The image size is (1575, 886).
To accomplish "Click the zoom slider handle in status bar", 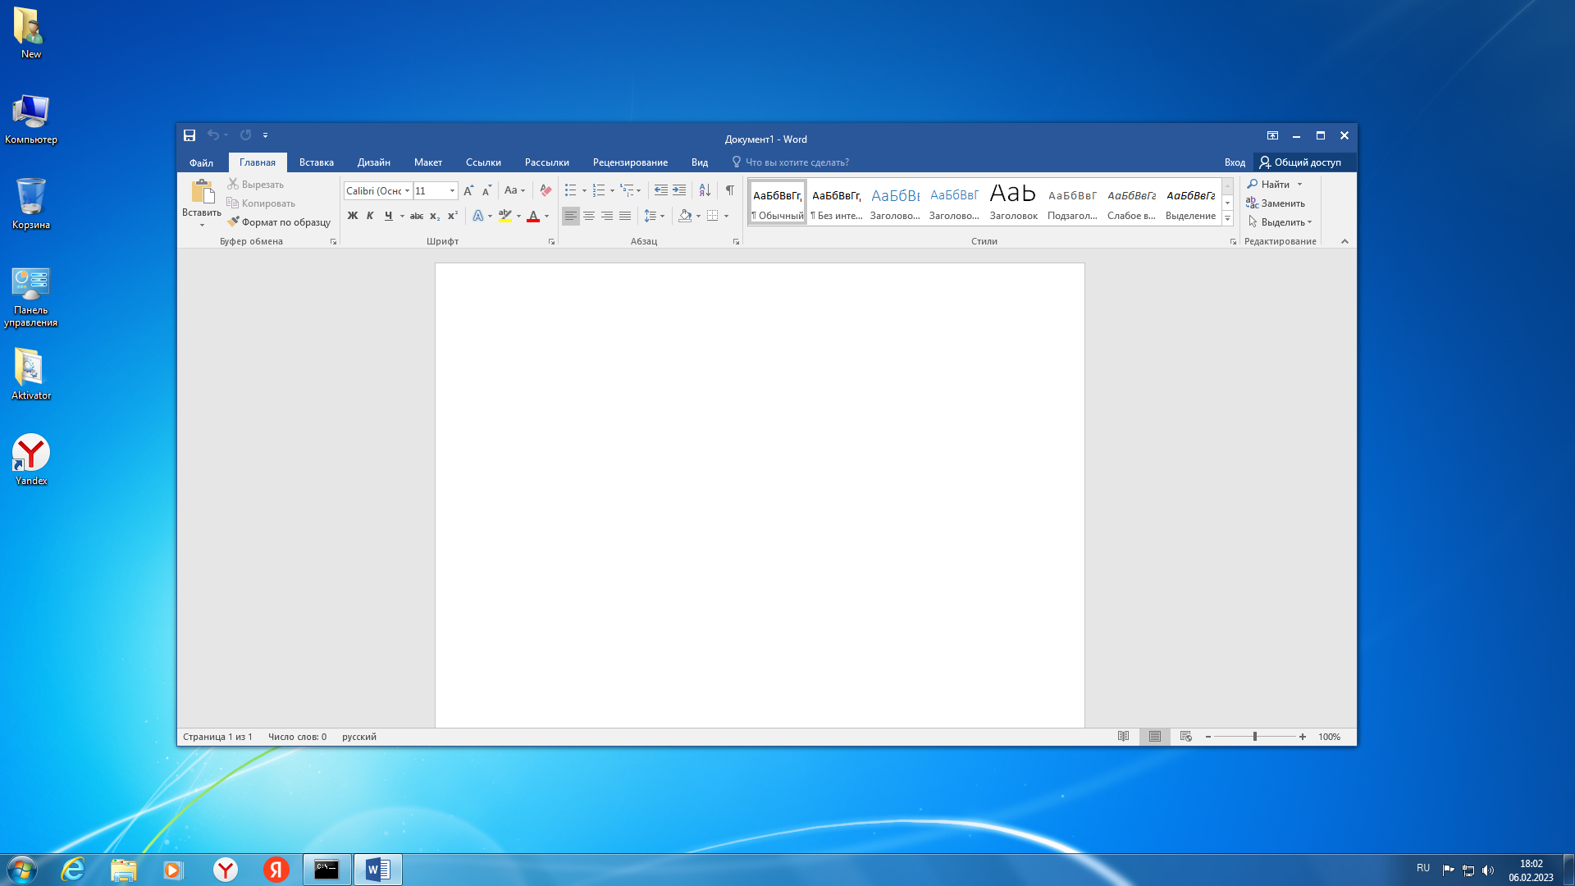I will click(x=1255, y=737).
